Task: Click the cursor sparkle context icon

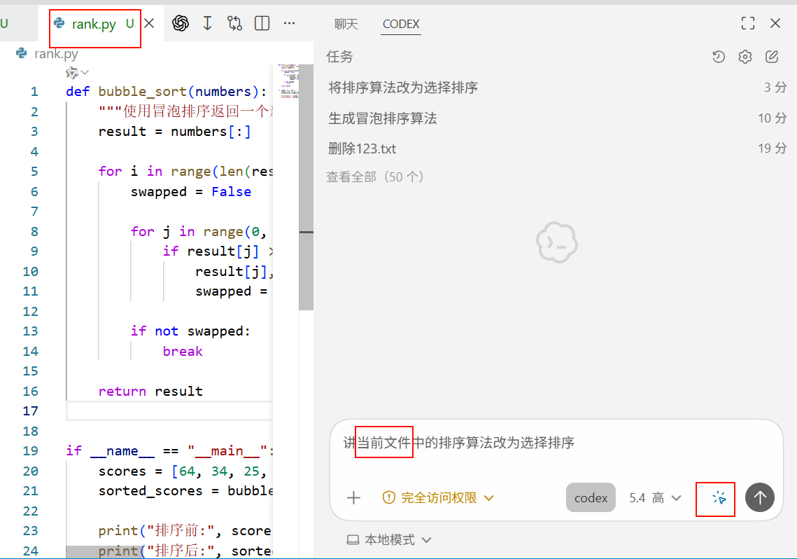Action: point(719,497)
